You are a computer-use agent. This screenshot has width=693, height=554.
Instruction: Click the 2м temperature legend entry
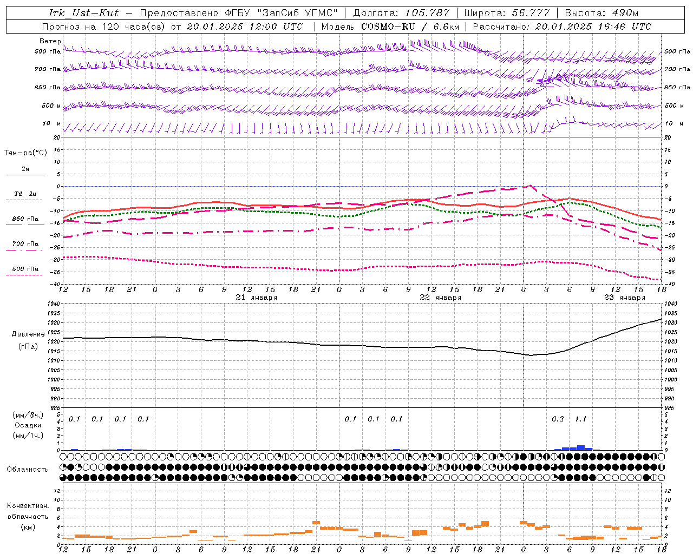(x=25, y=169)
